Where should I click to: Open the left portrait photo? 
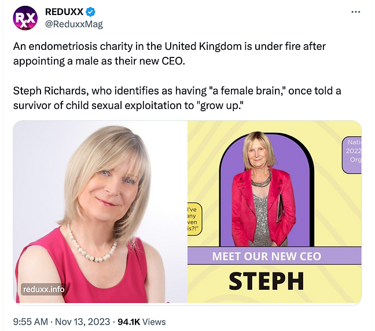pos(100,212)
